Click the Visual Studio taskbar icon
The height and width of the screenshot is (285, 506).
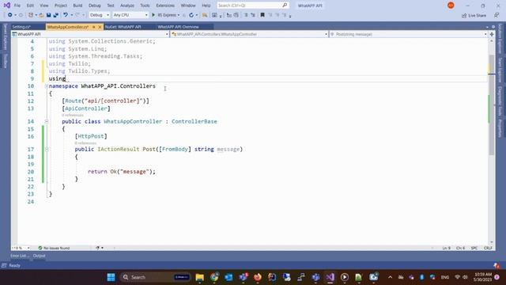click(x=330, y=277)
